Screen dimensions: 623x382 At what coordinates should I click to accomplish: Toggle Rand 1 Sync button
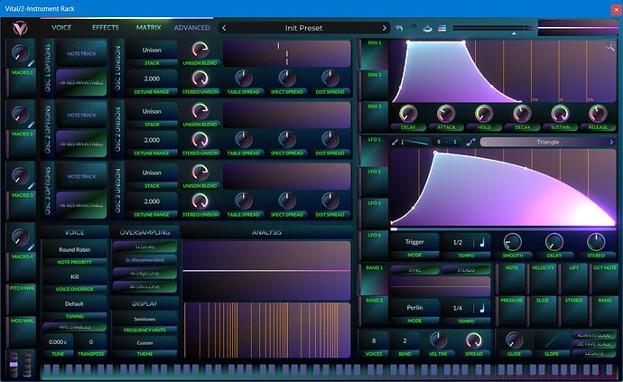pos(414,270)
